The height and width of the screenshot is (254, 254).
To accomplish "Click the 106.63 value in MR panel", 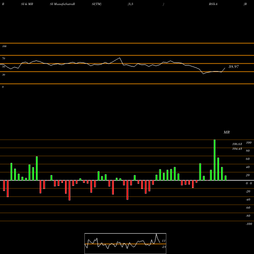I will pyautogui.click(x=237, y=144).
